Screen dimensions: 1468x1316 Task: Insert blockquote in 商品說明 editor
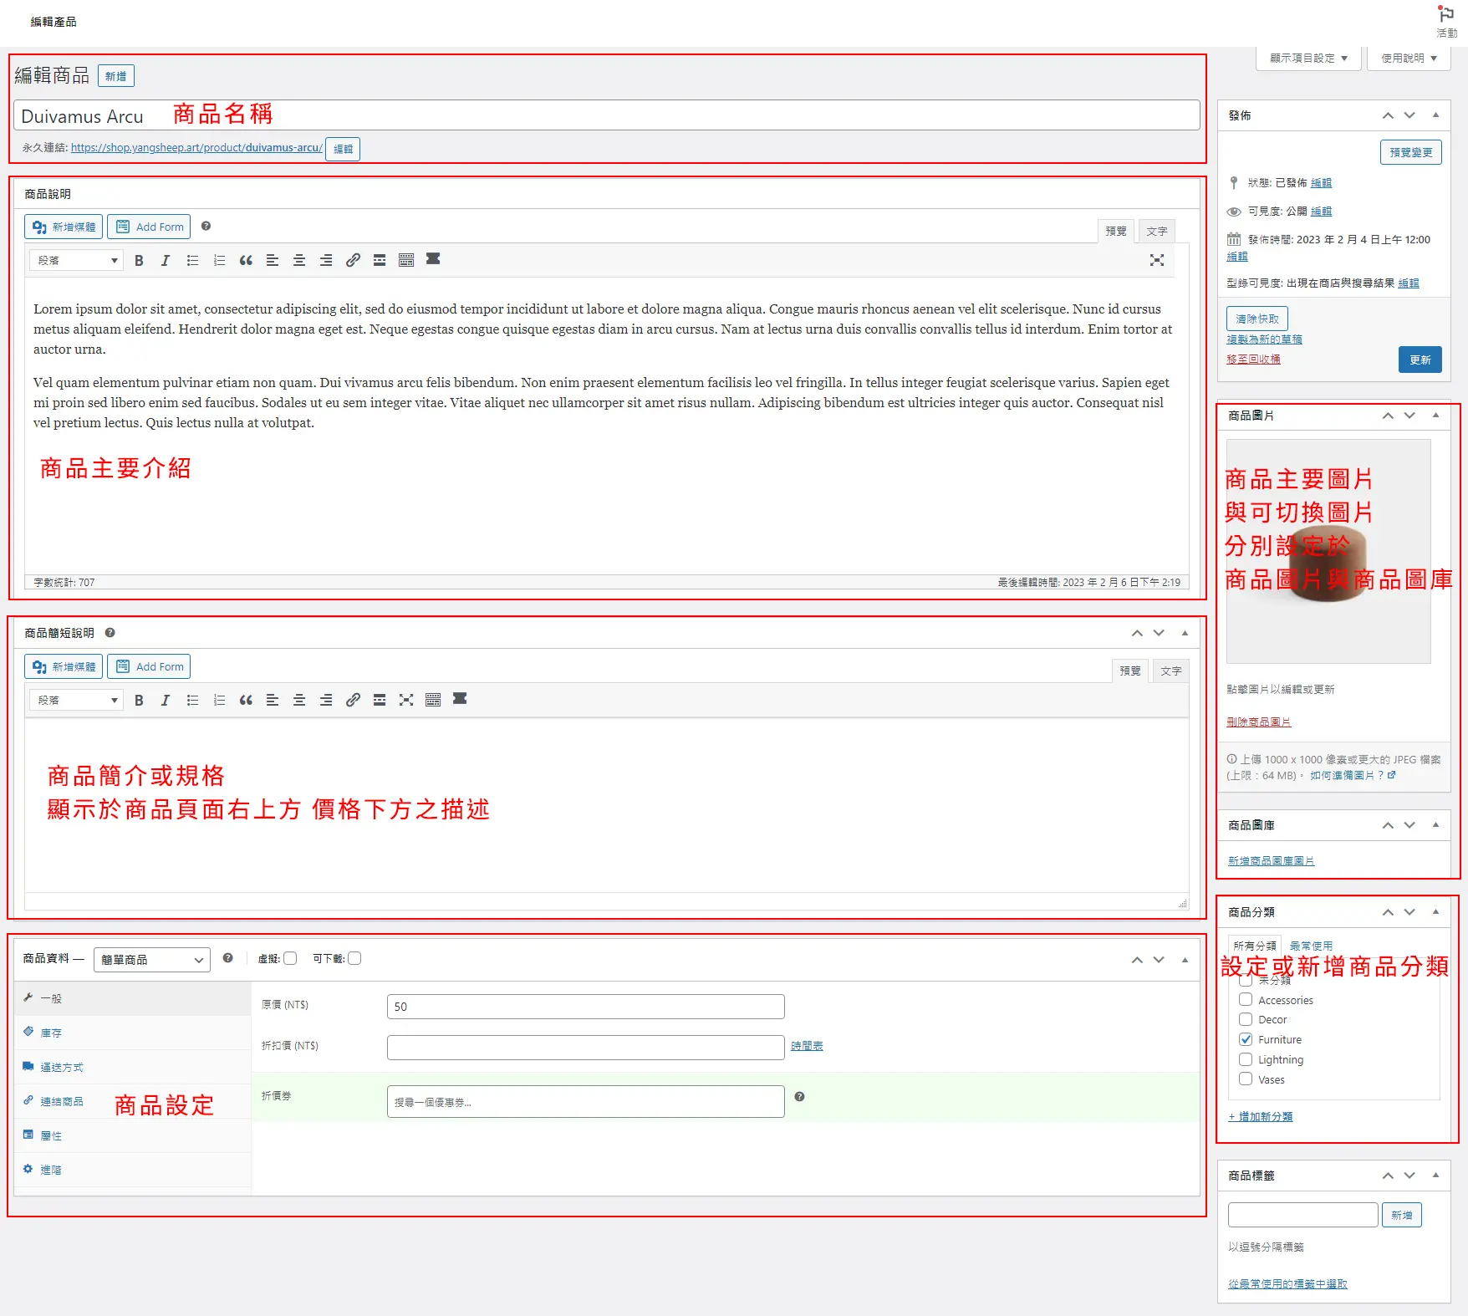click(x=246, y=260)
